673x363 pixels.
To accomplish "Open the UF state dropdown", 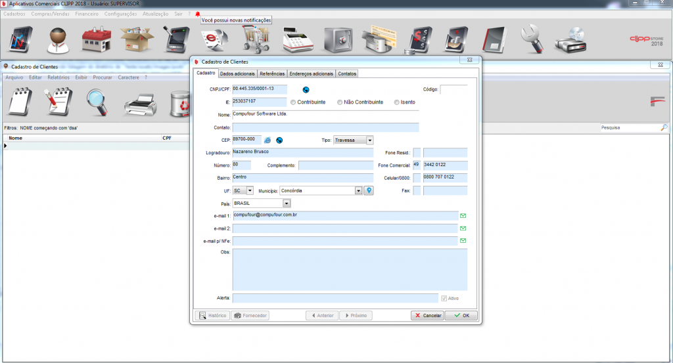I will (250, 190).
